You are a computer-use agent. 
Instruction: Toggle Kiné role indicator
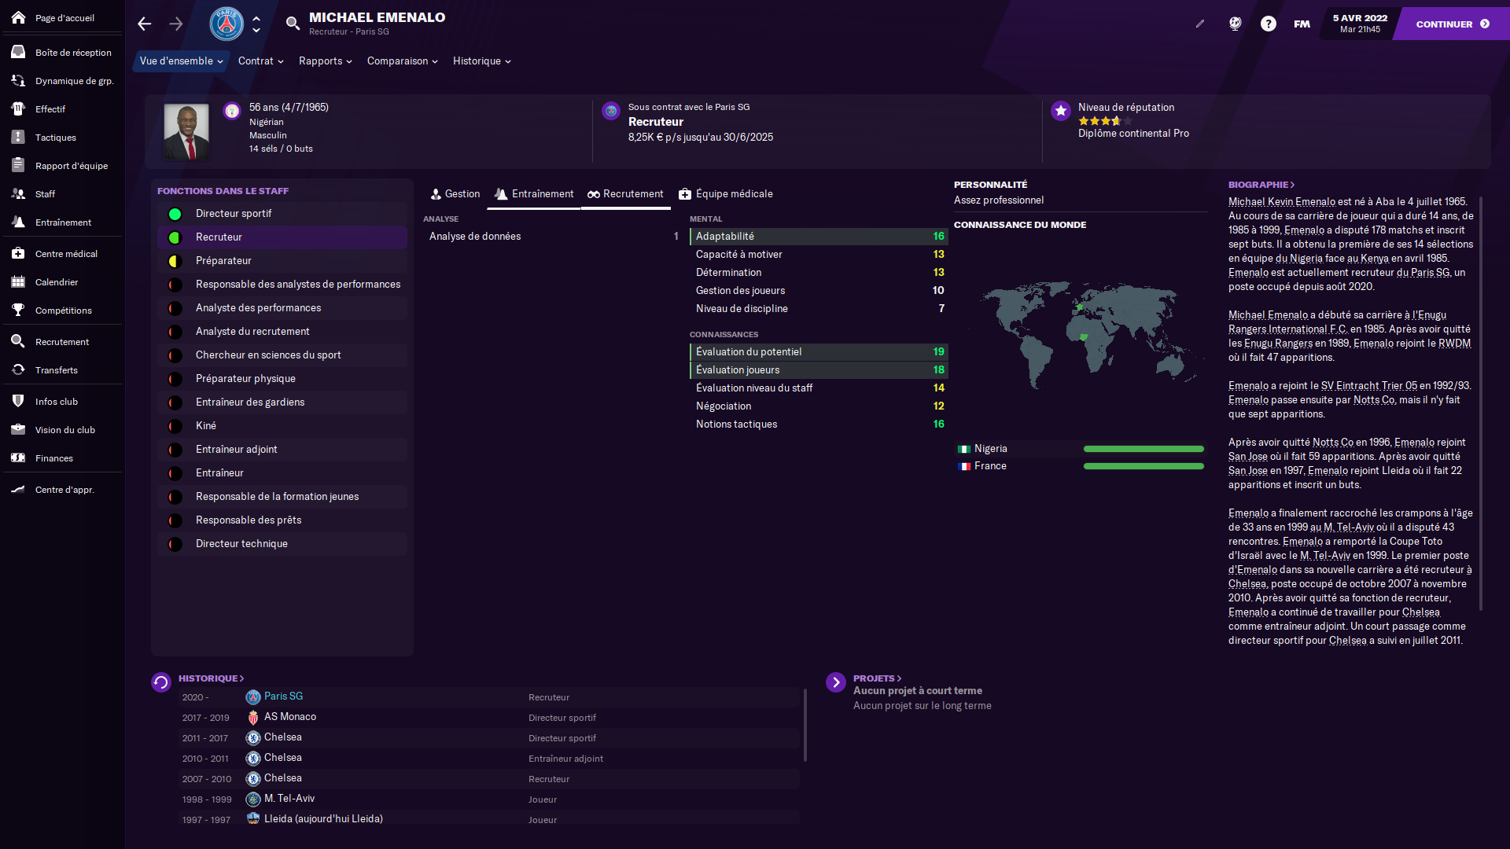175,426
